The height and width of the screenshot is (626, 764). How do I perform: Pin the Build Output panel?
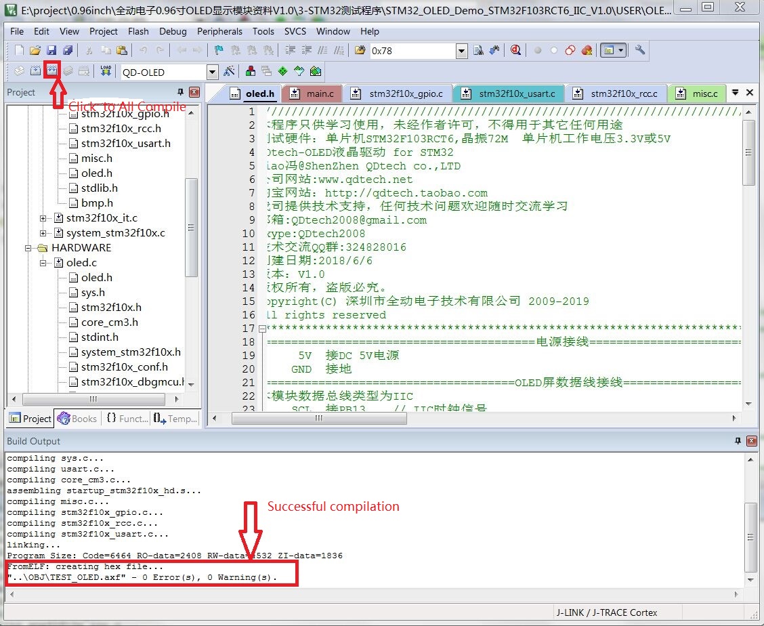tap(738, 441)
